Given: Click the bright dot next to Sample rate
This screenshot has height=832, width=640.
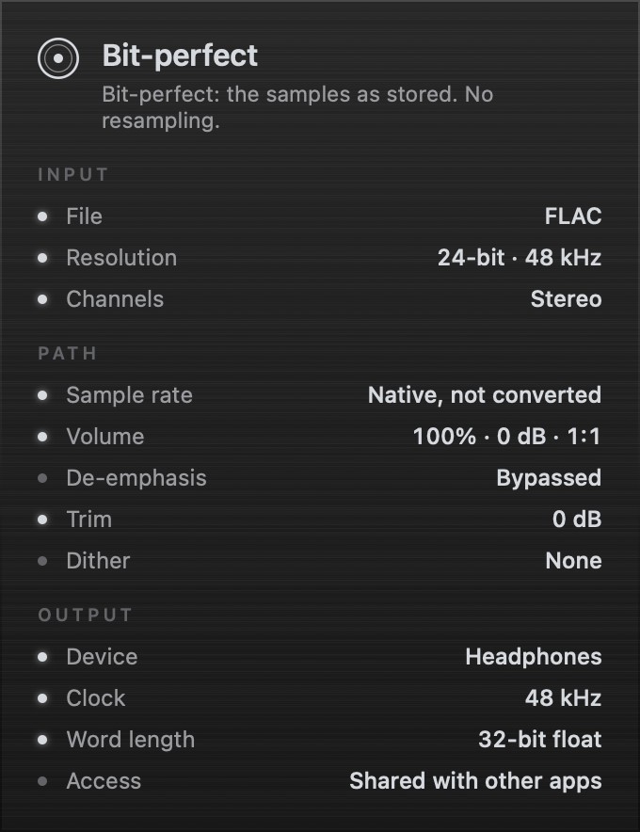Looking at the screenshot, I should pyautogui.click(x=43, y=395).
